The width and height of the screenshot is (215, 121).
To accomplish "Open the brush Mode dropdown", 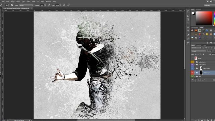I will pyautogui.click(x=26, y=5).
